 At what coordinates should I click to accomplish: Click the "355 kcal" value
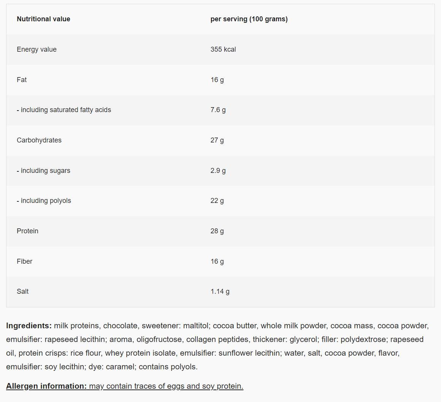point(223,49)
